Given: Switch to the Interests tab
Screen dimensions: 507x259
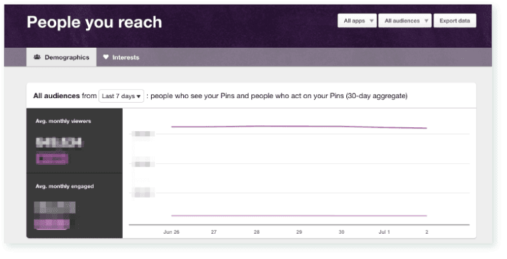Looking at the screenshot, I should (125, 57).
